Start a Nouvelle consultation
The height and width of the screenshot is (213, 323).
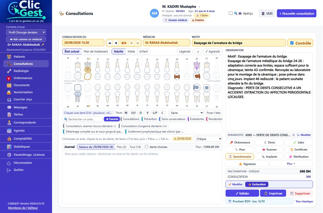297,13
